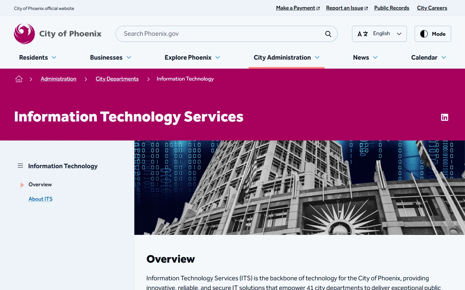Select Overview in the sidebar
The width and height of the screenshot is (465, 290).
(40, 185)
